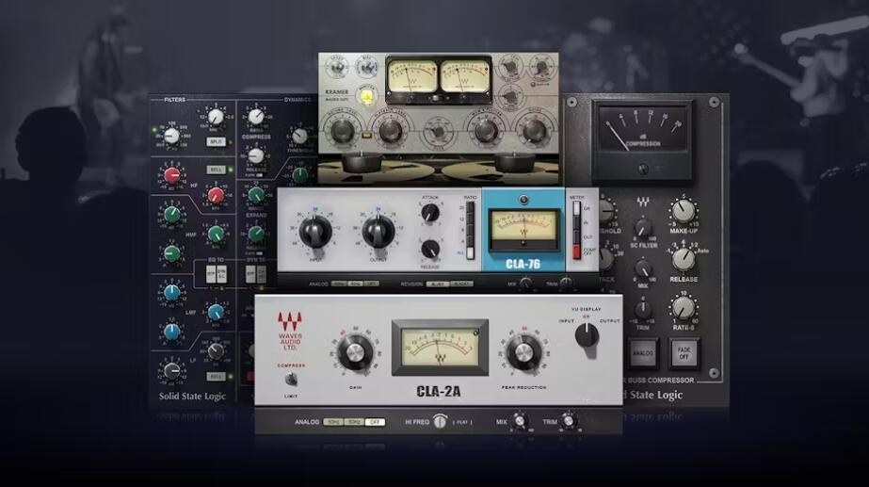
Task: Toggle the DYN TO CH OUT button
Action: coord(261,273)
